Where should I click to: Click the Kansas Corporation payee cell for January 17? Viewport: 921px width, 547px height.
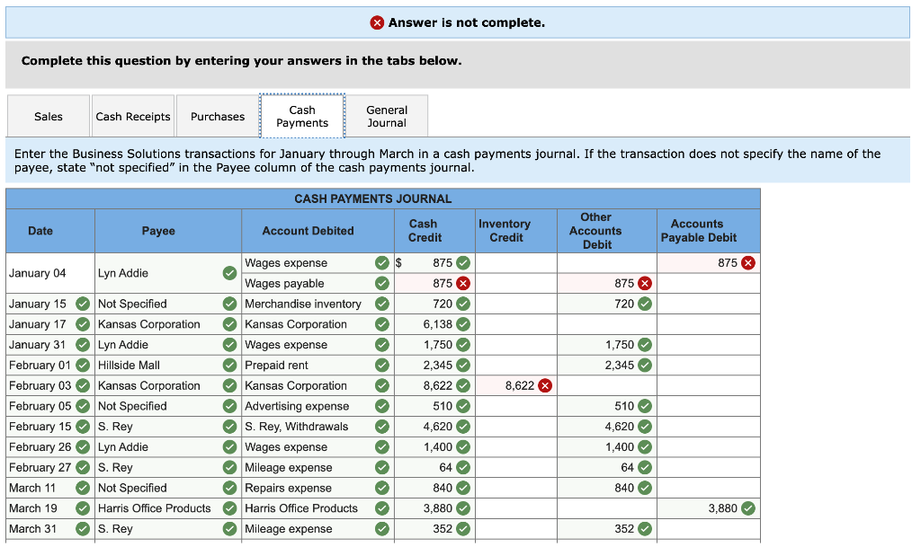click(168, 324)
